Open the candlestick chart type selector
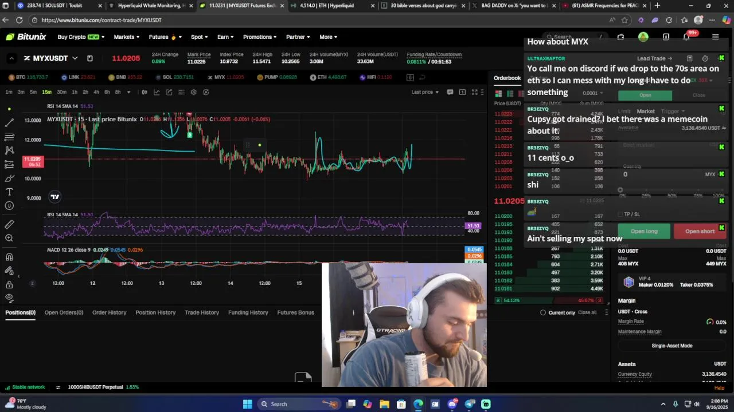Viewport: 734px width, 412px height. coord(145,92)
